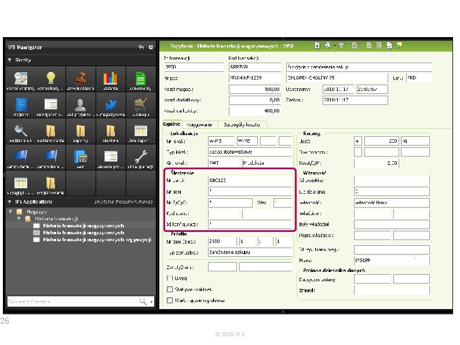Click the Nr zam field showing 2350
The width and height of the screenshot is (460, 345).
coord(222,241)
